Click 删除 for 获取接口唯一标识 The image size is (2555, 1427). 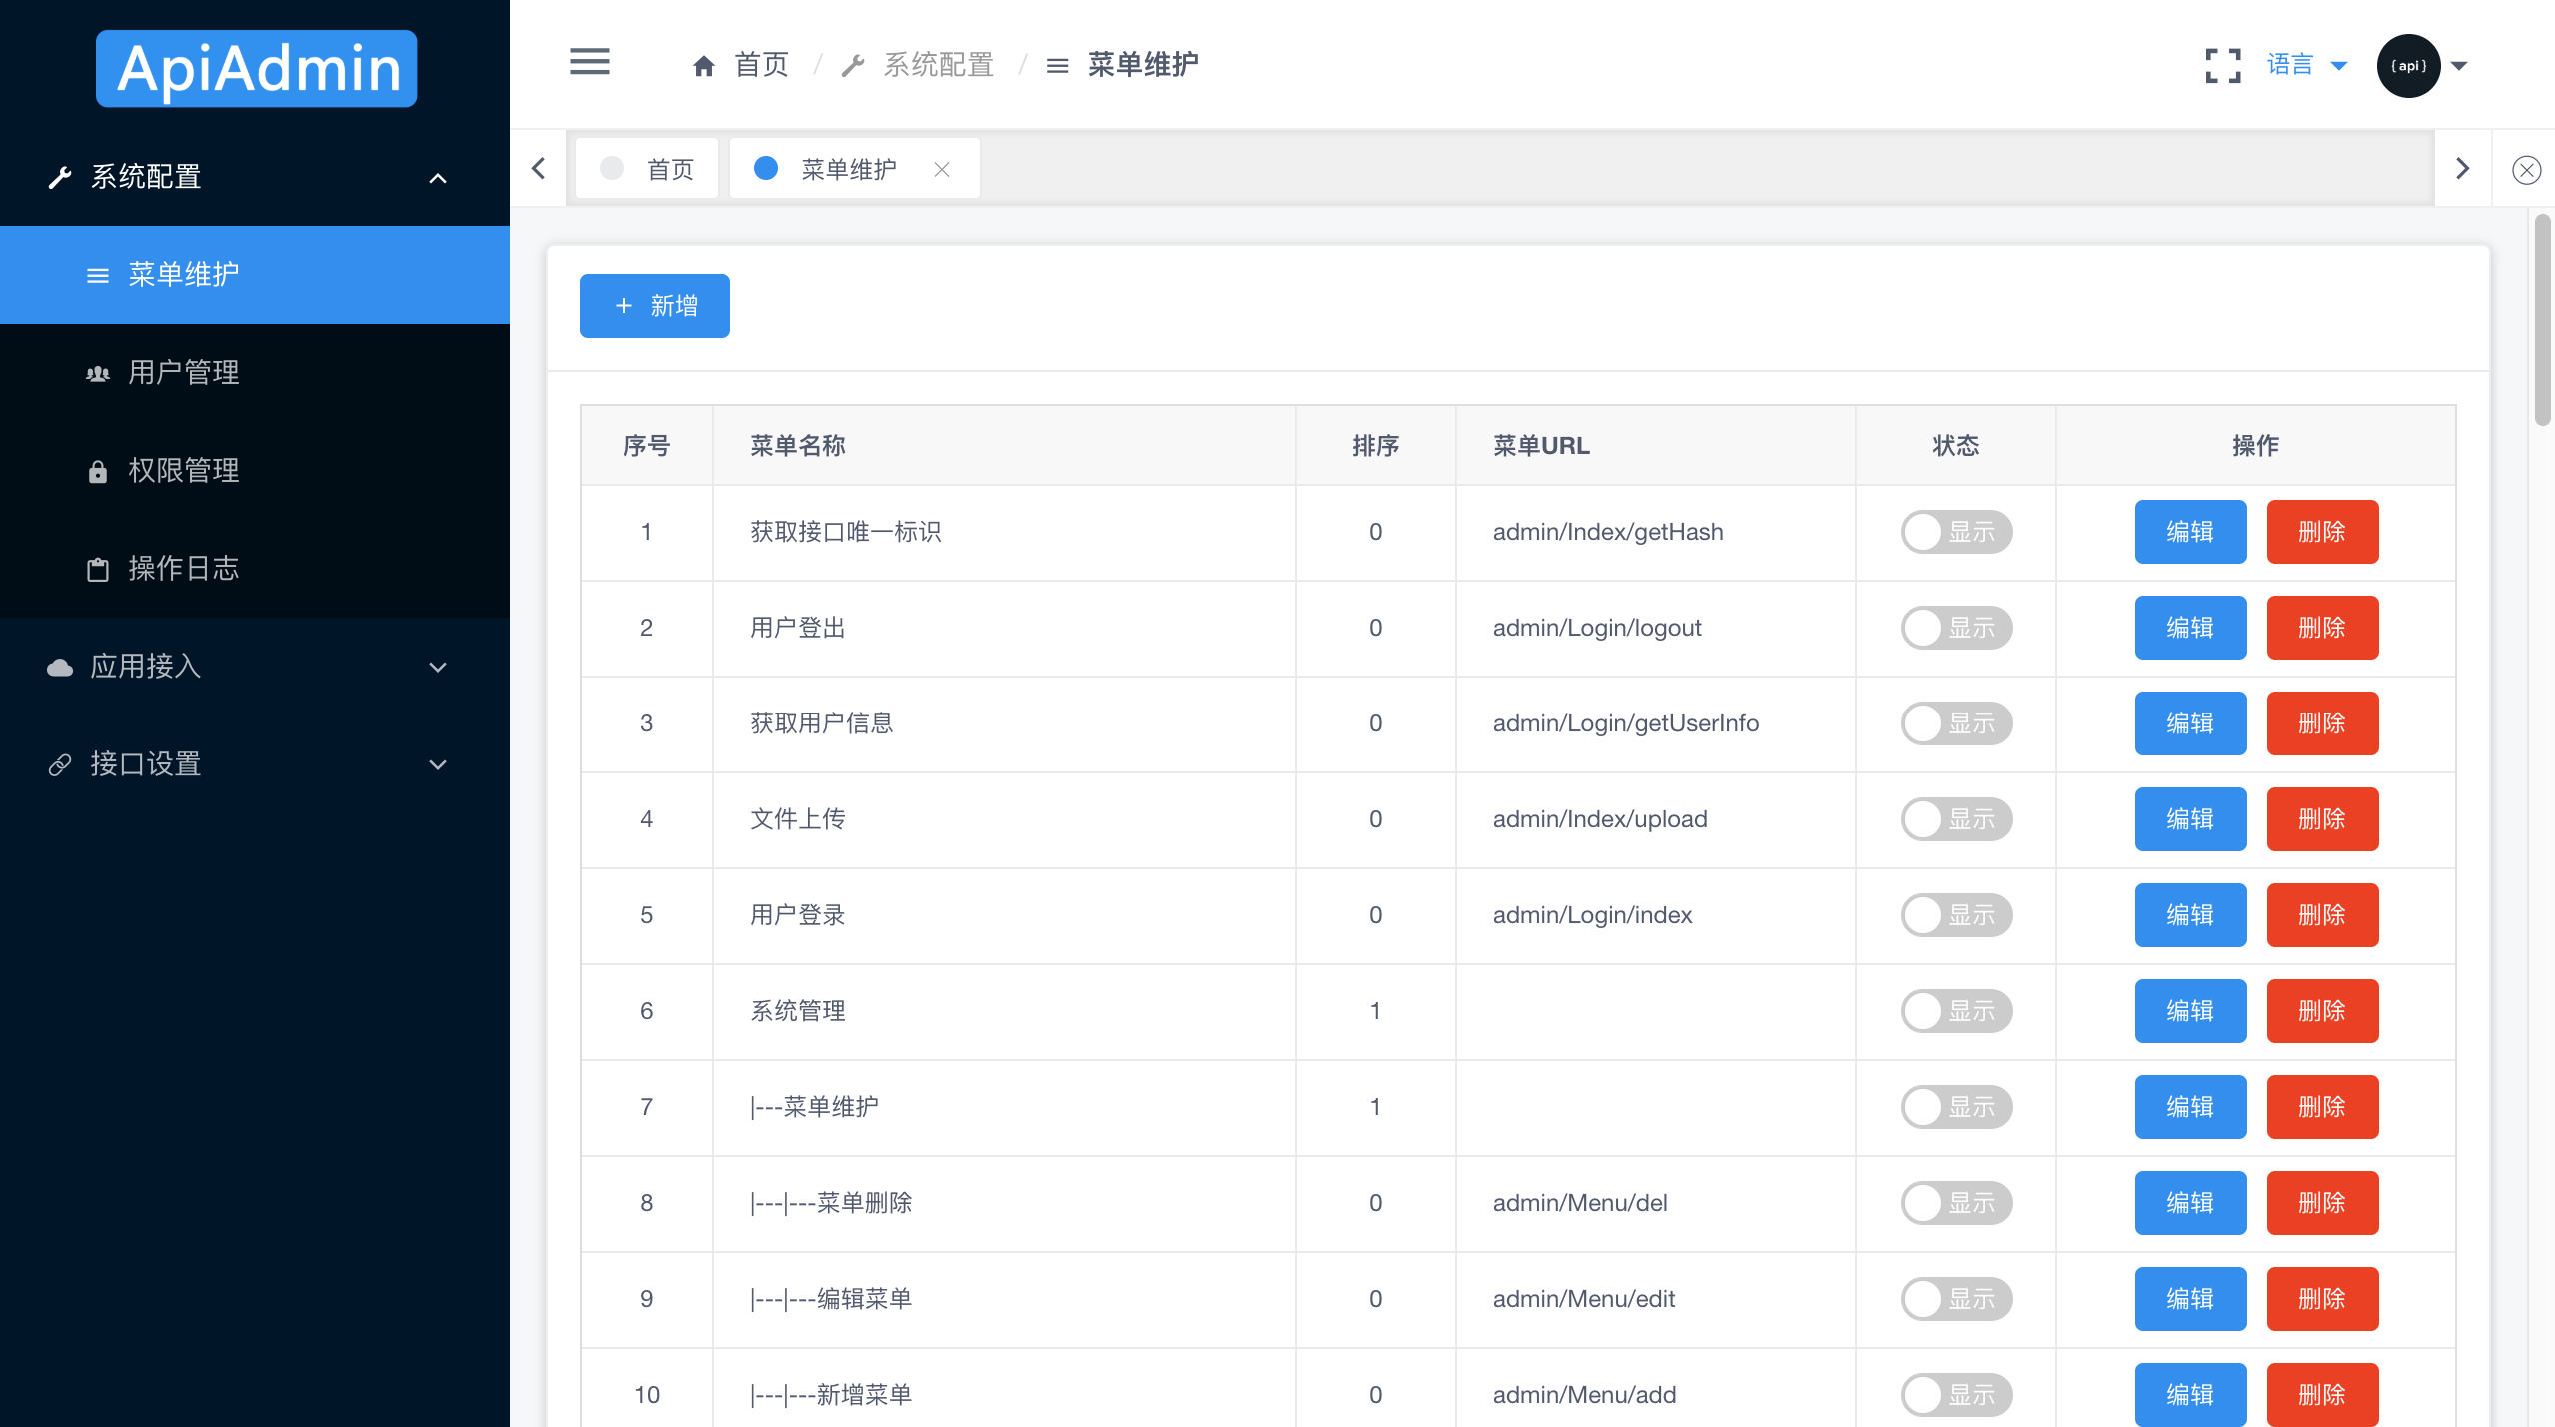tap(2323, 532)
